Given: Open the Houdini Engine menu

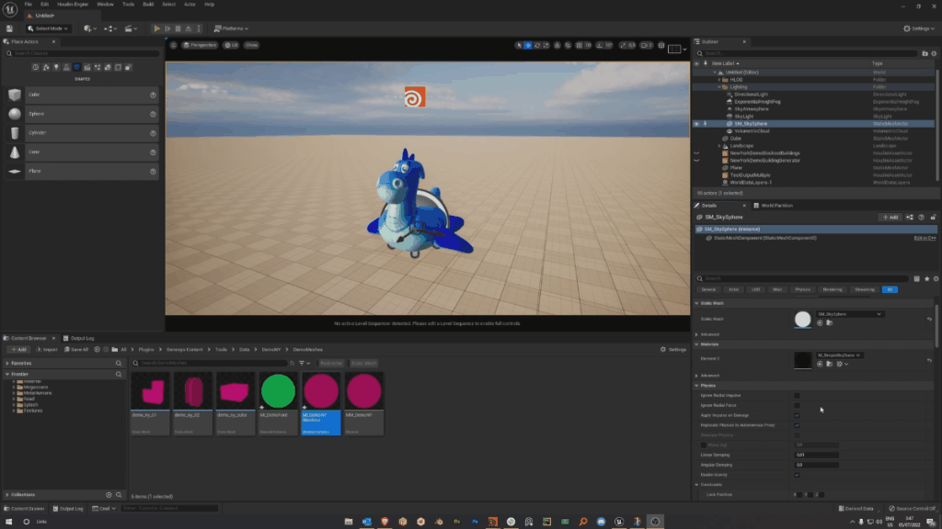Looking at the screenshot, I should point(71,5).
